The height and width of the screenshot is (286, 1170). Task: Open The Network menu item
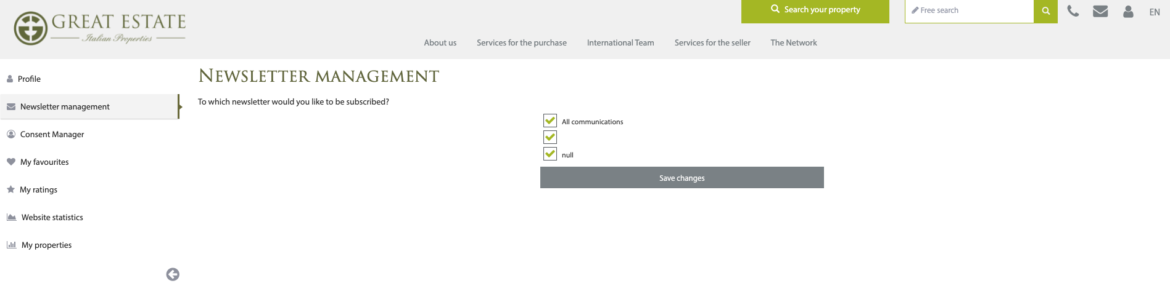pos(794,42)
